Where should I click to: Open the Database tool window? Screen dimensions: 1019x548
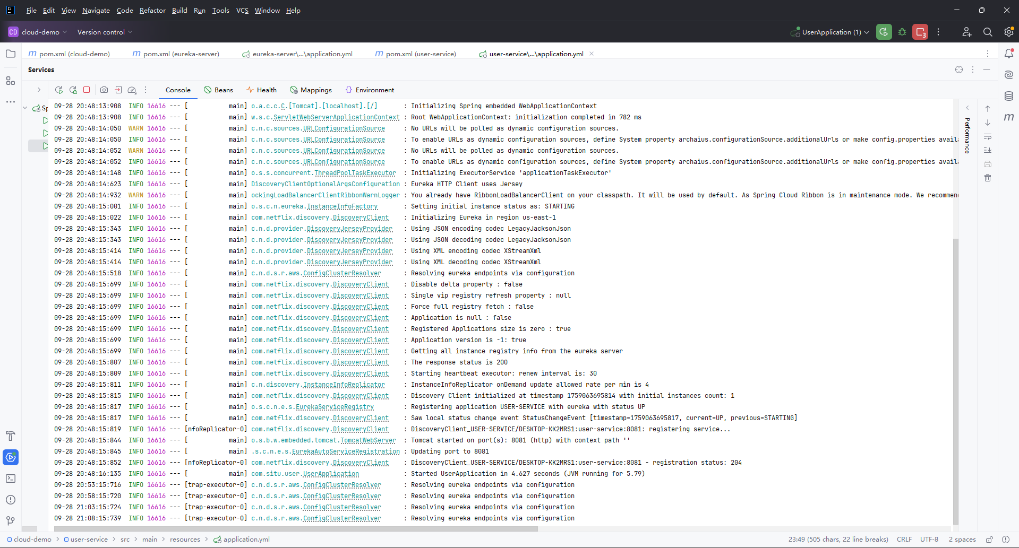tap(1009, 96)
